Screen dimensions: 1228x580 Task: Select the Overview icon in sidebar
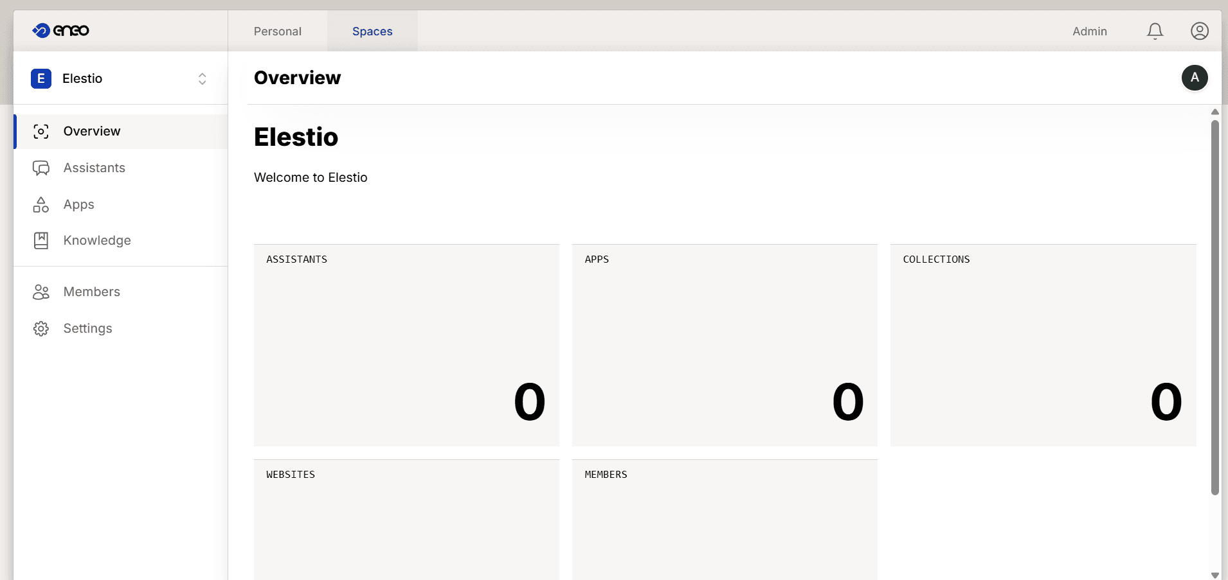(x=41, y=131)
